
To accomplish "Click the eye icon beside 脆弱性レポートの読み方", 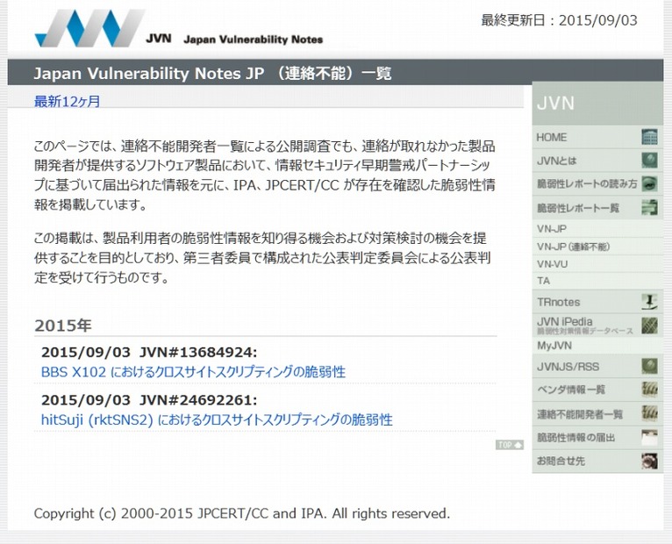I will pyautogui.click(x=650, y=184).
